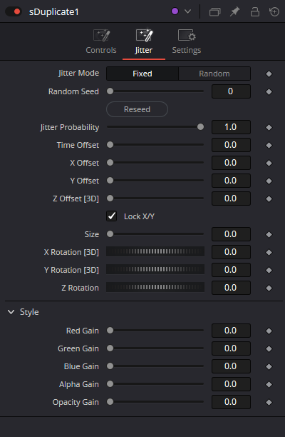The width and height of the screenshot is (285, 437).
Task: Click keyframe diamond for Alpha Gain
Action: [x=269, y=384]
